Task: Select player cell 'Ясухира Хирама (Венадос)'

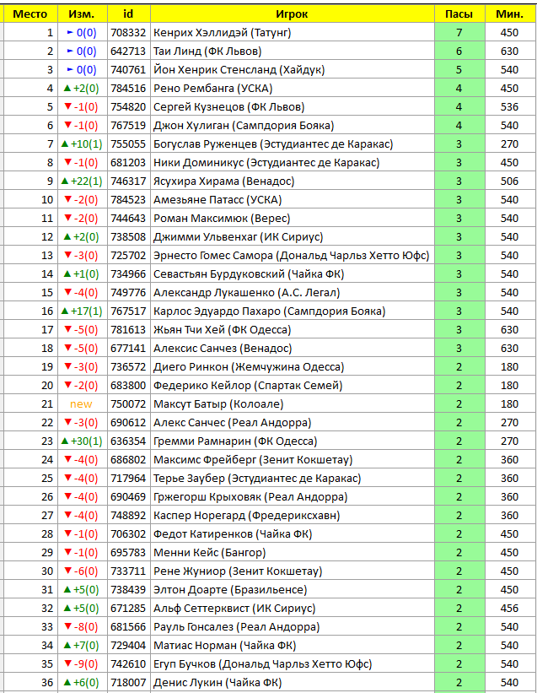Action: (x=293, y=181)
